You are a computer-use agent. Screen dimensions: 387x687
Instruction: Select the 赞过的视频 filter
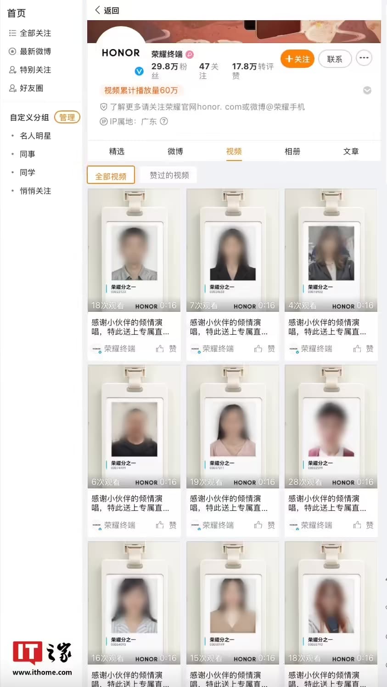[x=169, y=175]
